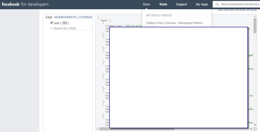Click the response scroll down arrow

click(x=255, y=125)
